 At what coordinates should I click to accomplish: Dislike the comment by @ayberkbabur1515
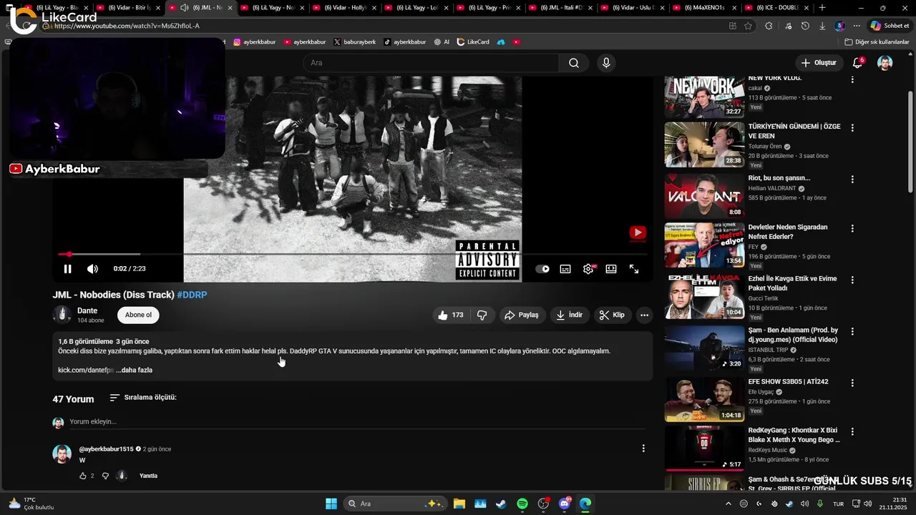pos(105,476)
